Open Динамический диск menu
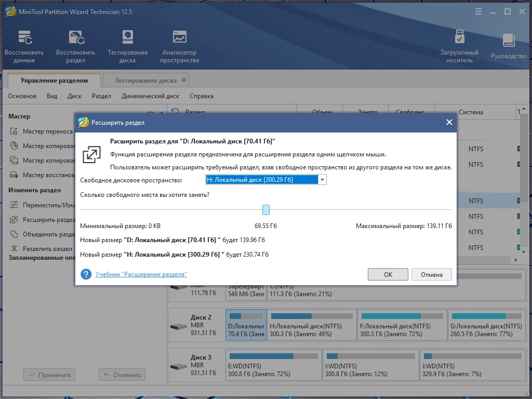 (150, 96)
